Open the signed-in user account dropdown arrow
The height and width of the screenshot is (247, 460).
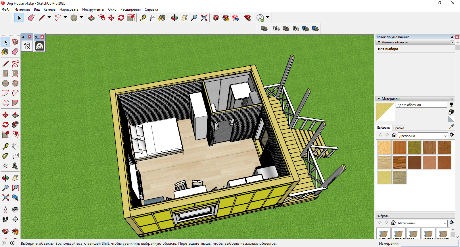coord(268,18)
